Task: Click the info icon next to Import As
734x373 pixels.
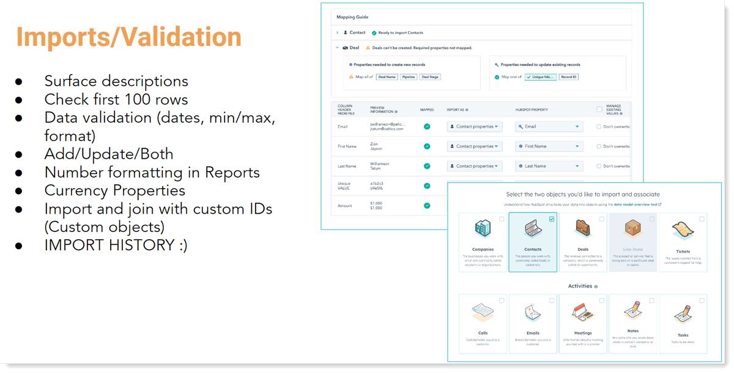Action: click(467, 110)
